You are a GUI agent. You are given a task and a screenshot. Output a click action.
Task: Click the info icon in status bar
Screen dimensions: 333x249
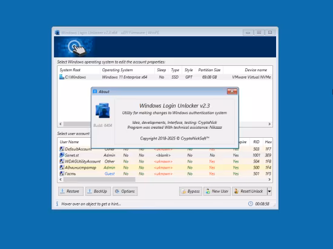tap(57, 204)
